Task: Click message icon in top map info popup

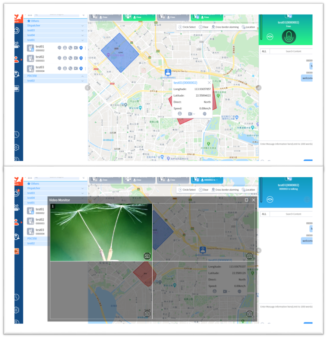Action: 204,114
